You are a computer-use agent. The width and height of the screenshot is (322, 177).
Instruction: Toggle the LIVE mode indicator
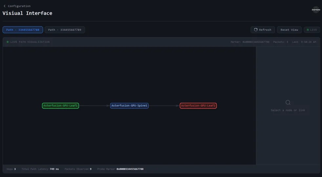click(x=312, y=30)
